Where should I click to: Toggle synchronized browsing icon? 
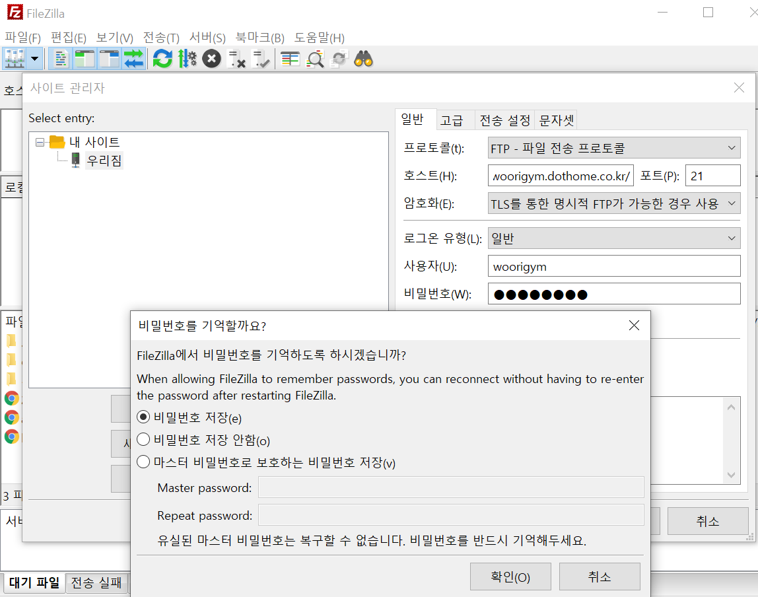[339, 59]
